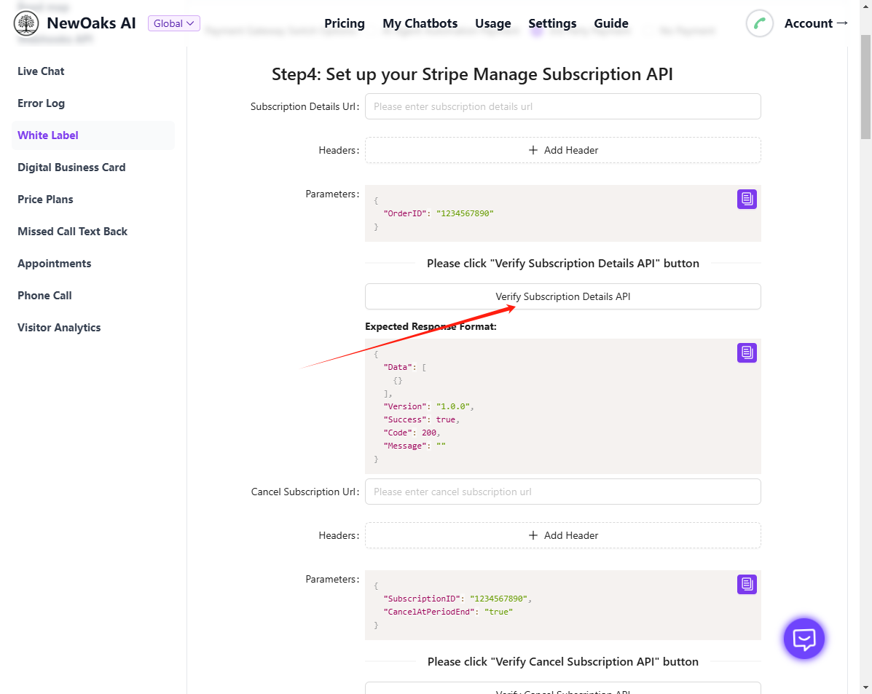The height and width of the screenshot is (694, 872).
Task: Select Live Chat in the sidebar
Action: point(41,71)
